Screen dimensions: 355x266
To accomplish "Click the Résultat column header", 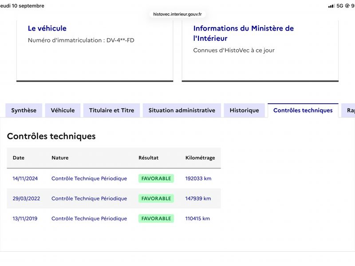I will point(149,158).
